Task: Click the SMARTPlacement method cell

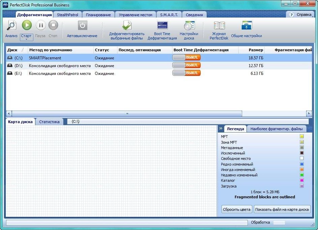Action: click(x=45, y=58)
